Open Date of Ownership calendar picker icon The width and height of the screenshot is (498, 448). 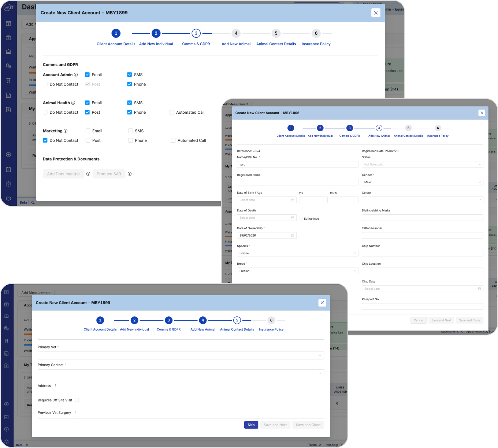pyautogui.click(x=293, y=236)
